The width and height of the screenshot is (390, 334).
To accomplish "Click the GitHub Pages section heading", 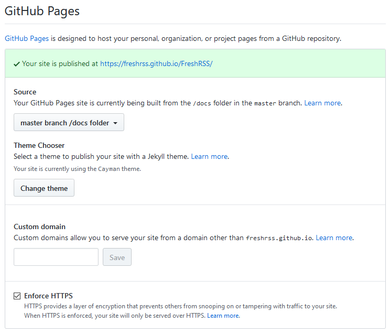I will tap(42, 11).
